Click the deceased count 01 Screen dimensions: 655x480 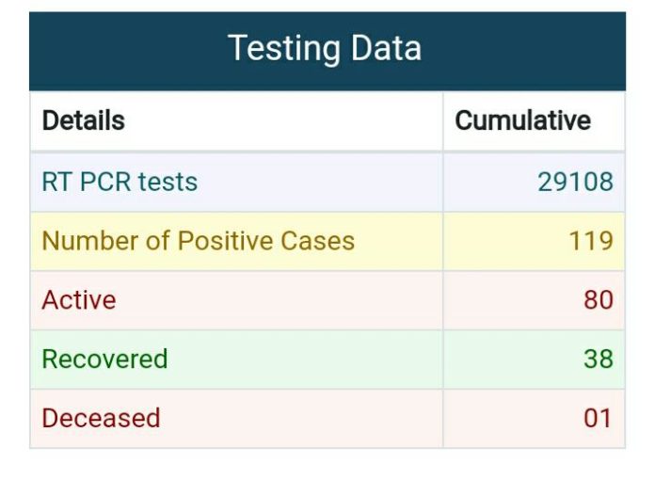(x=598, y=418)
